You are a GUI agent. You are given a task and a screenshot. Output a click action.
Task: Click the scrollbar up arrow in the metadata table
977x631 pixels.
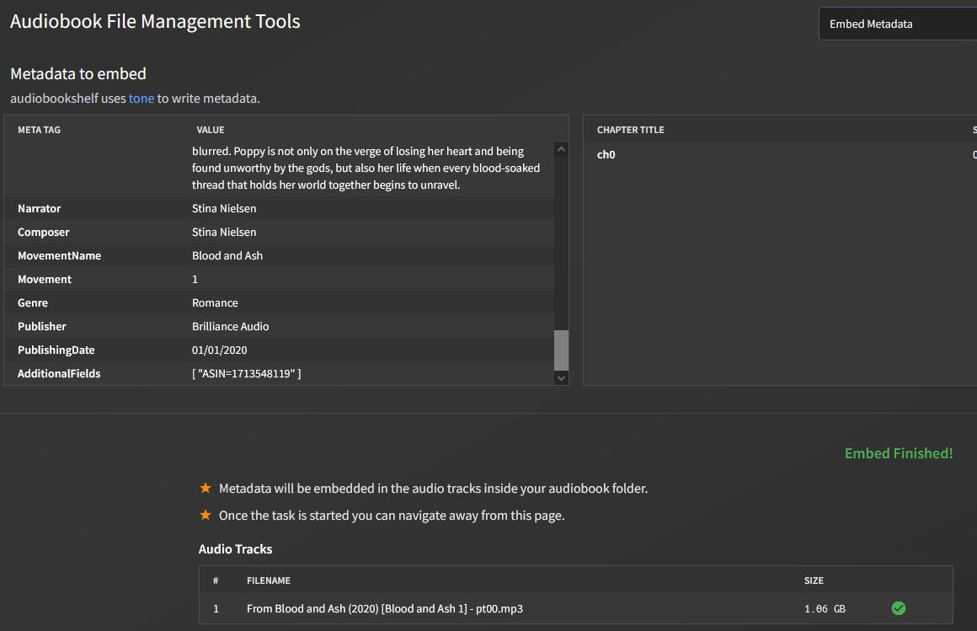point(560,149)
